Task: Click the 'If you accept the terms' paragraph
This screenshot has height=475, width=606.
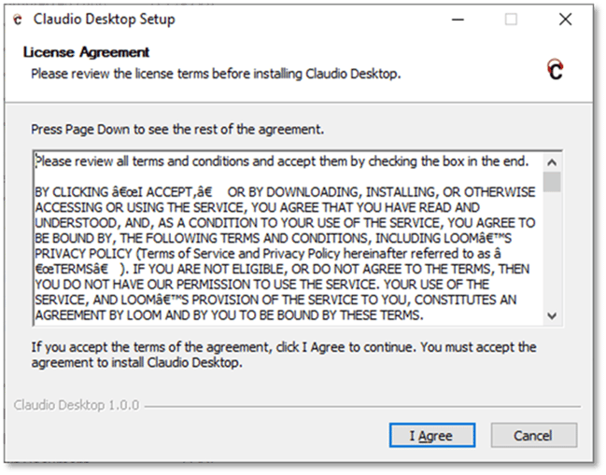Action: click(284, 355)
